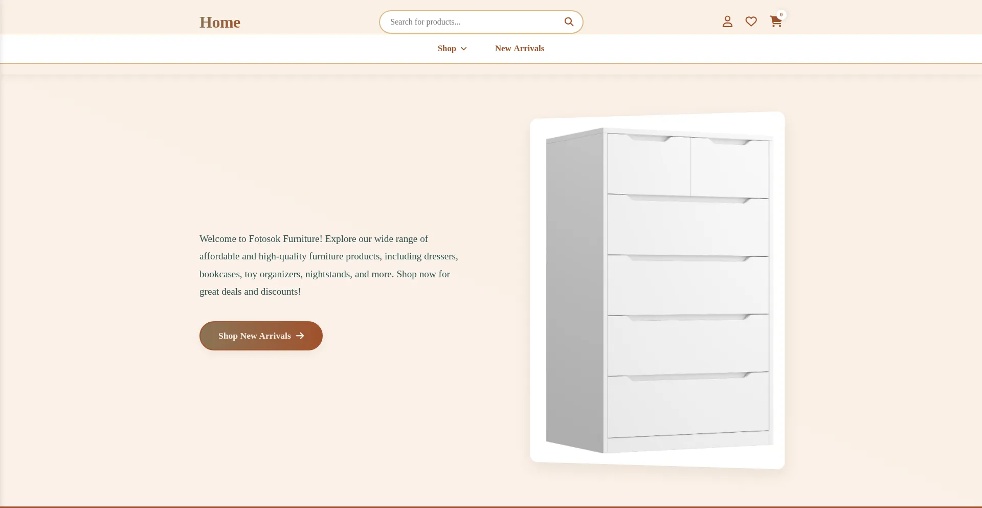Open the Shop menu
Image resolution: width=982 pixels, height=508 pixels.
[x=447, y=49]
